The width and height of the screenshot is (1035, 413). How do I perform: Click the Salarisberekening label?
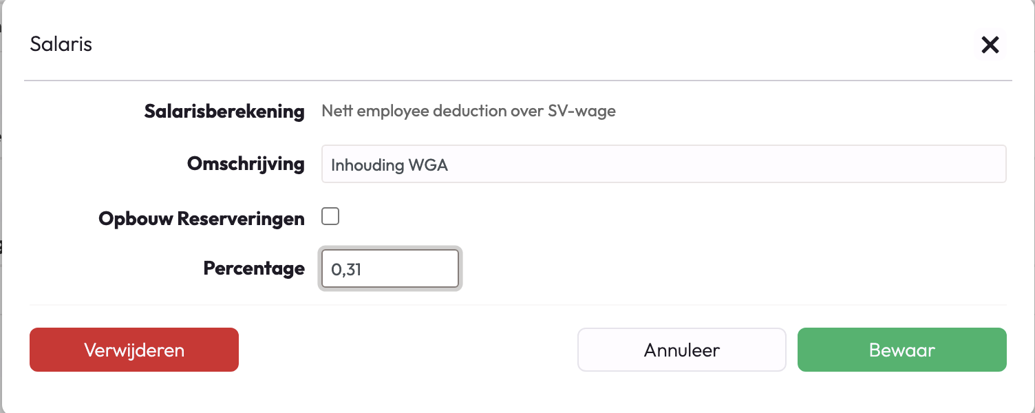click(x=224, y=111)
